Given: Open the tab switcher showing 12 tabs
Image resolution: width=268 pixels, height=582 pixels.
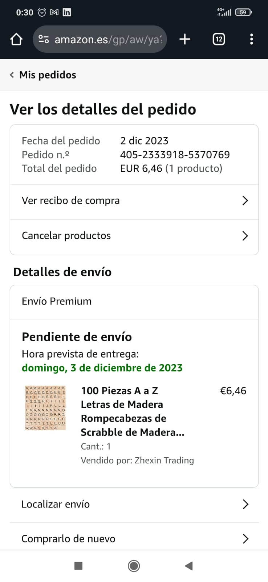Looking at the screenshot, I should coord(219,39).
